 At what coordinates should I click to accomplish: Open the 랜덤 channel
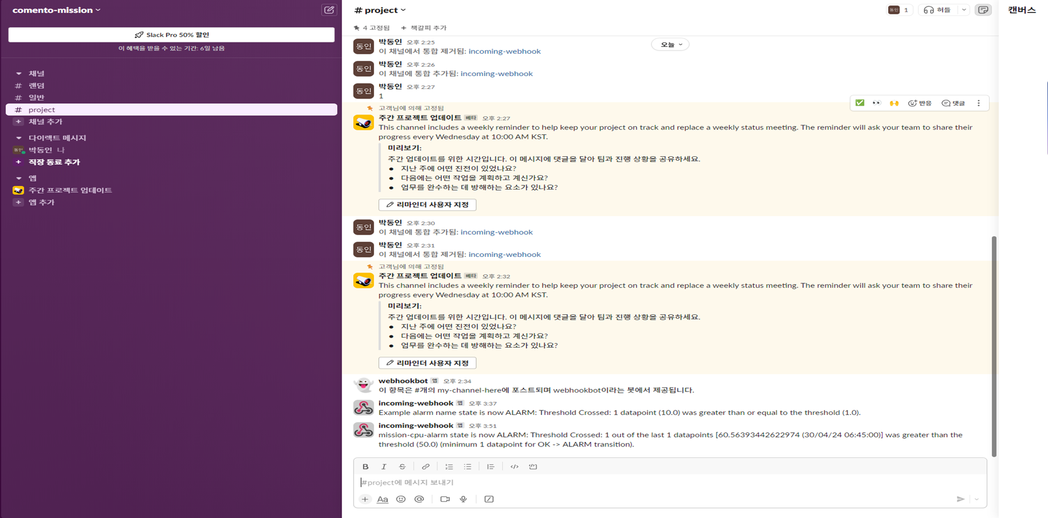point(171,85)
